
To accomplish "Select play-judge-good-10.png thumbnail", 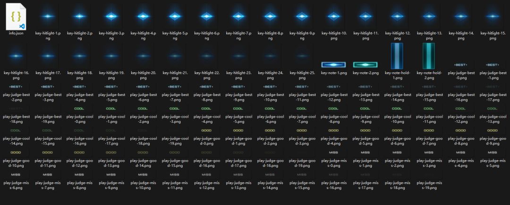I will pyautogui.click(x=16, y=153).
